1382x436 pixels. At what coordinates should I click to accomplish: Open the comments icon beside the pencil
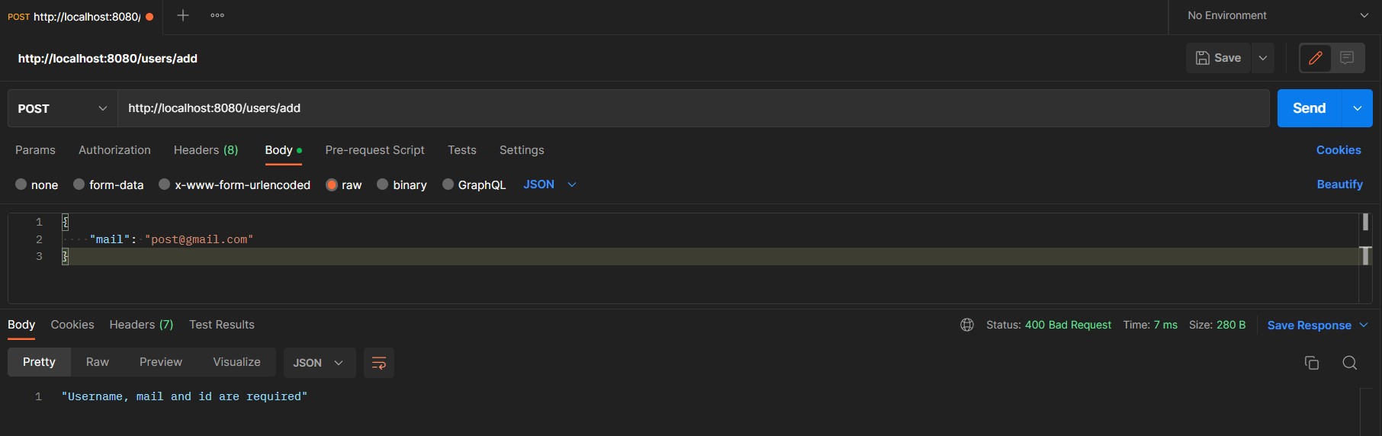1347,58
